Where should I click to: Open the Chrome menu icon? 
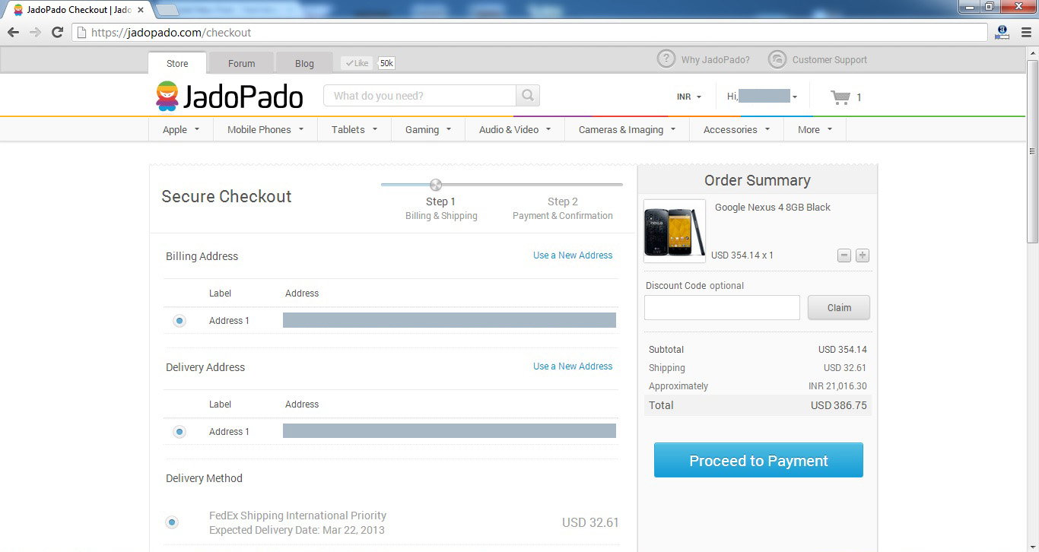click(1026, 33)
